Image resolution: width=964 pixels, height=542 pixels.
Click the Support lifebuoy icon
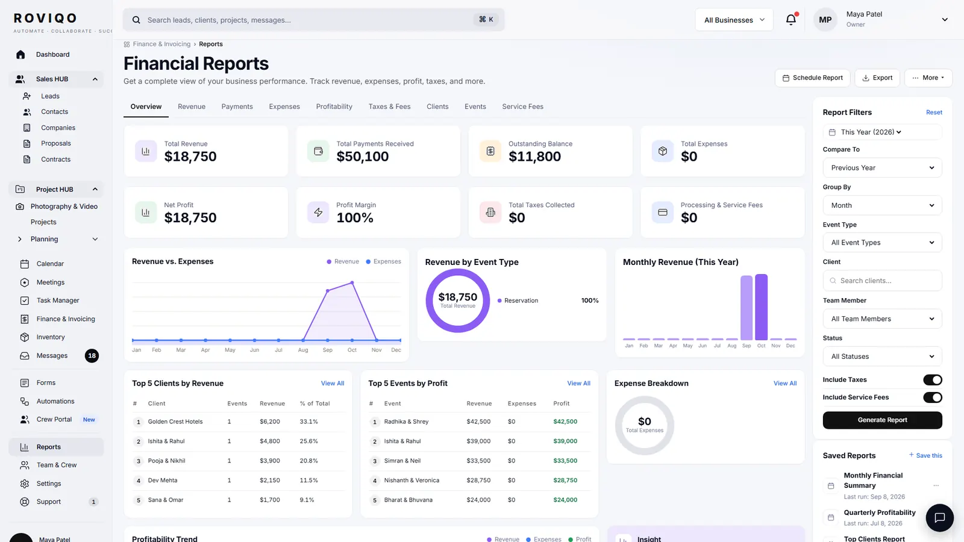tap(25, 502)
